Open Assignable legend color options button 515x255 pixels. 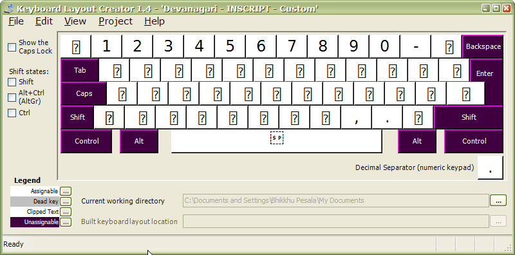click(66, 191)
